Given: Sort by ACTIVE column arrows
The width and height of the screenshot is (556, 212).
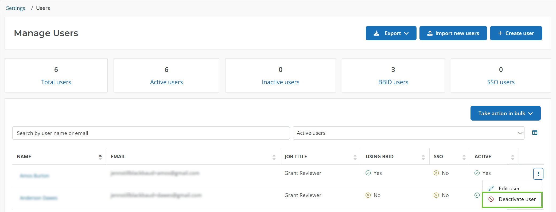Looking at the screenshot, I should 512,157.
